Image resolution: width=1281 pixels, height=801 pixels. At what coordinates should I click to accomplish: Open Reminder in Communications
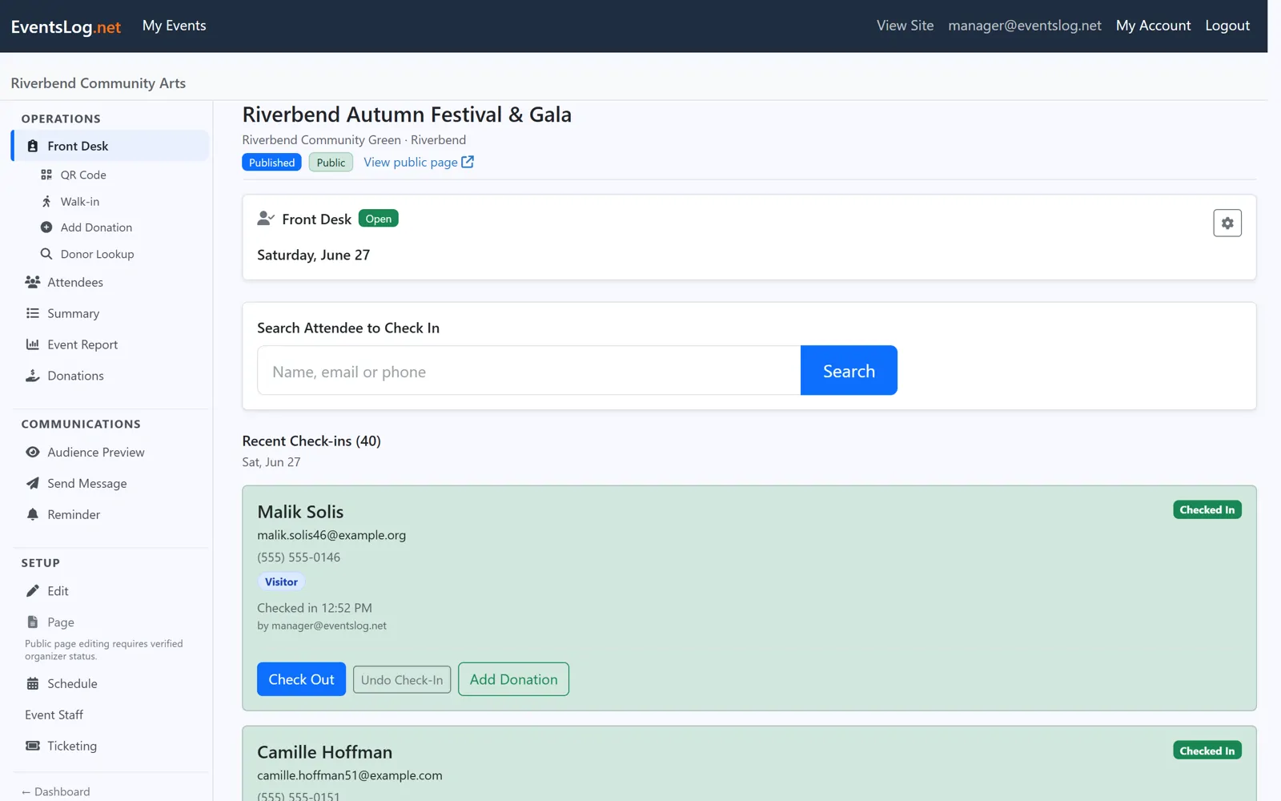pos(74,514)
